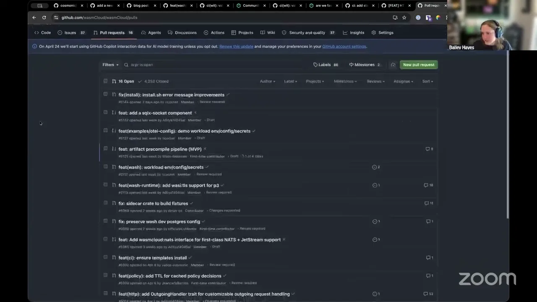Viewport: 537px width, 302px height.
Task: Open the Sort dropdown
Action: point(428,81)
